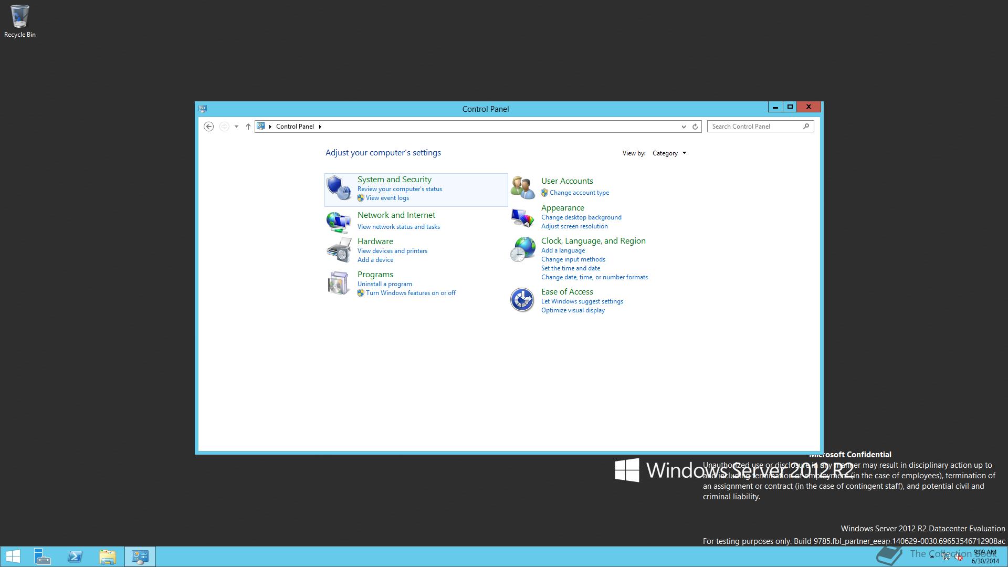Open File Explorer from the taskbar

(x=108, y=556)
